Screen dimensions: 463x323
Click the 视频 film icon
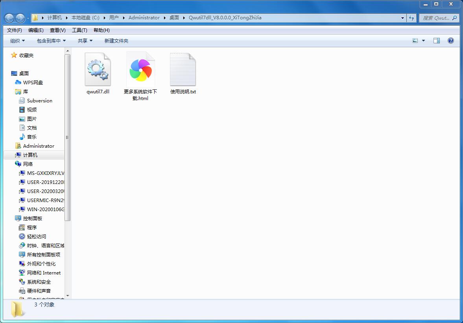click(22, 110)
